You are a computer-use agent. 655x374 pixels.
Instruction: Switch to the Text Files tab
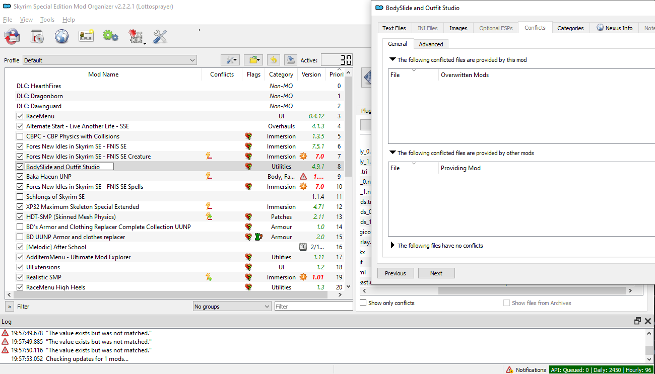pyautogui.click(x=394, y=28)
